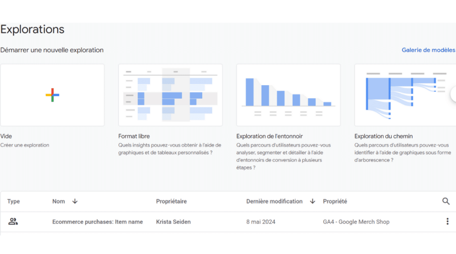
Task: Open the search icon in explorations table
Action: [446, 201]
